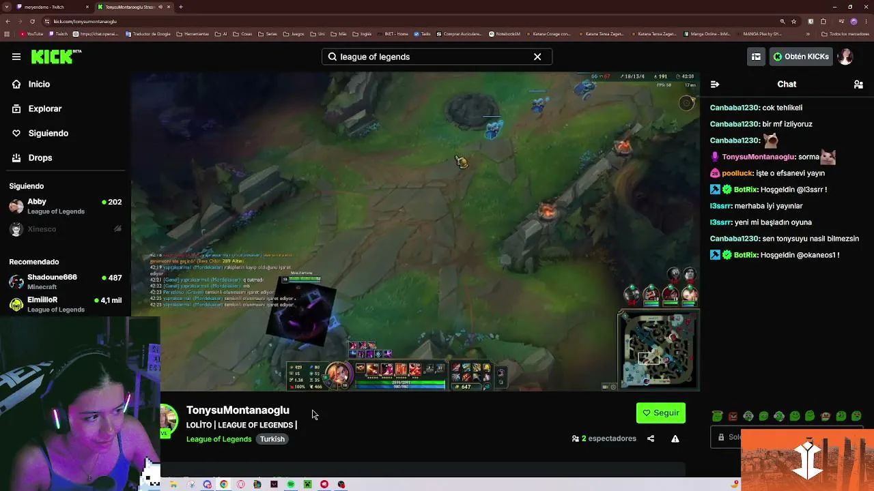Open League of Legends from the taskbar
The height and width of the screenshot is (491, 874).
tap(257, 484)
